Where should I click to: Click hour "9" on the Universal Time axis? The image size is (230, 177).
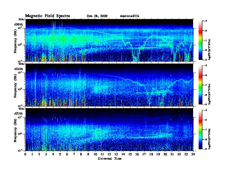coord(88,154)
